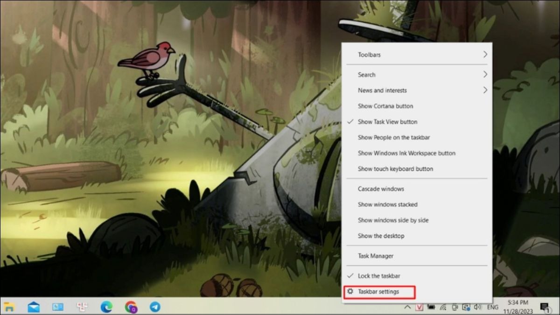Expand the Toolbars submenu arrow
The image size is (560, 315).
pyautogui.click(x=485, y=55)
